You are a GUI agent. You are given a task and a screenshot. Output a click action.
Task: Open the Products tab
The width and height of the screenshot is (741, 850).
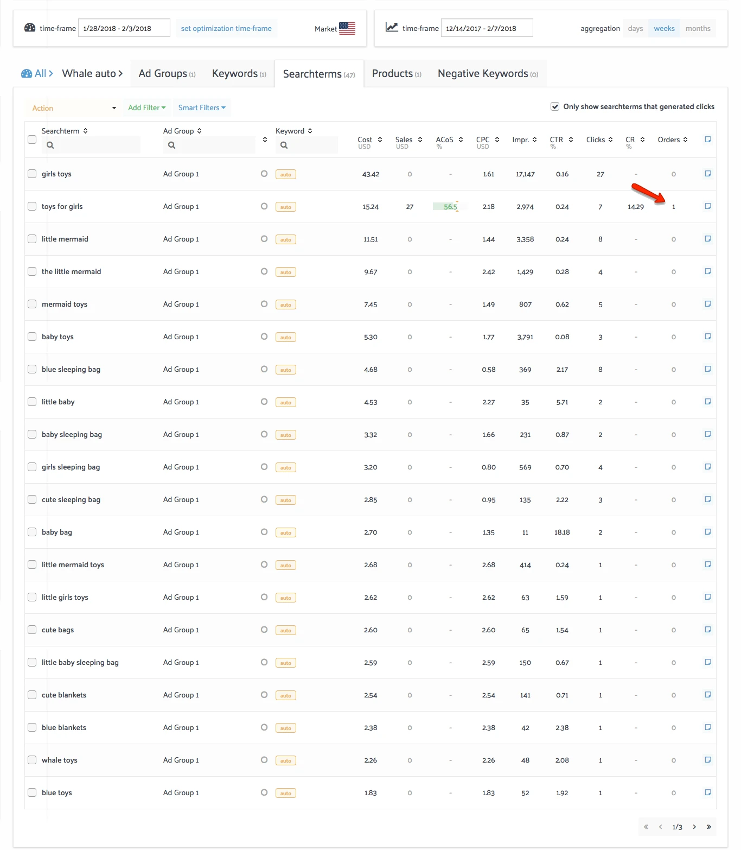[x=397, y=73]
